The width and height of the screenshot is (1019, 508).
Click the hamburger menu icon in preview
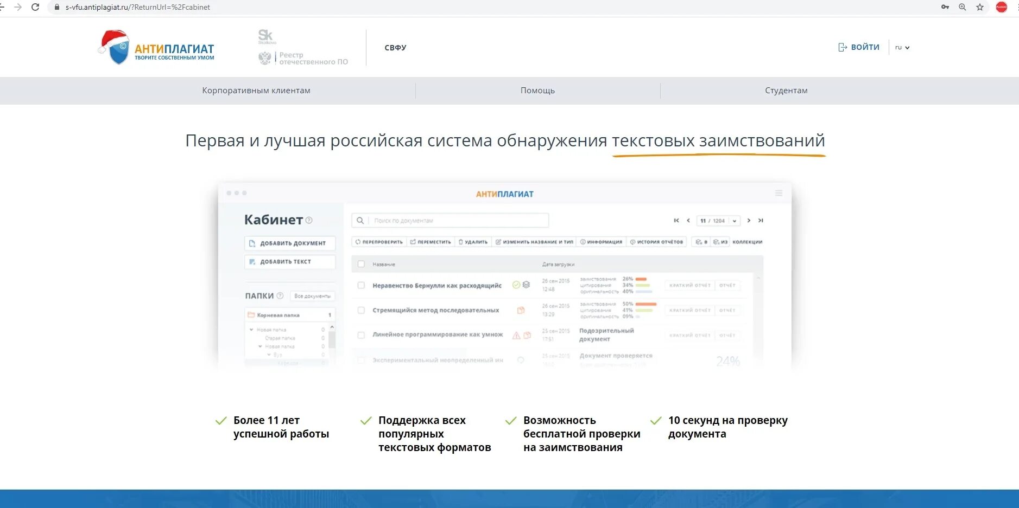779,193
